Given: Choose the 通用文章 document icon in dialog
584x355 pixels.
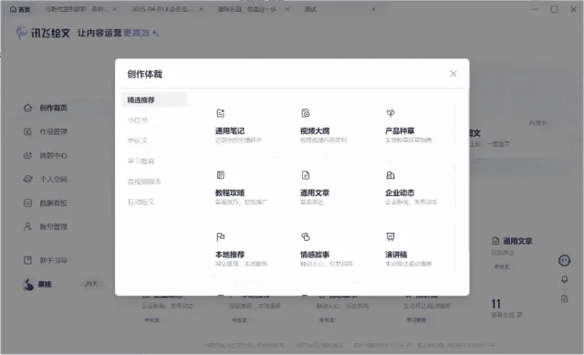Looking at the screenshot, I should (306, 175).
